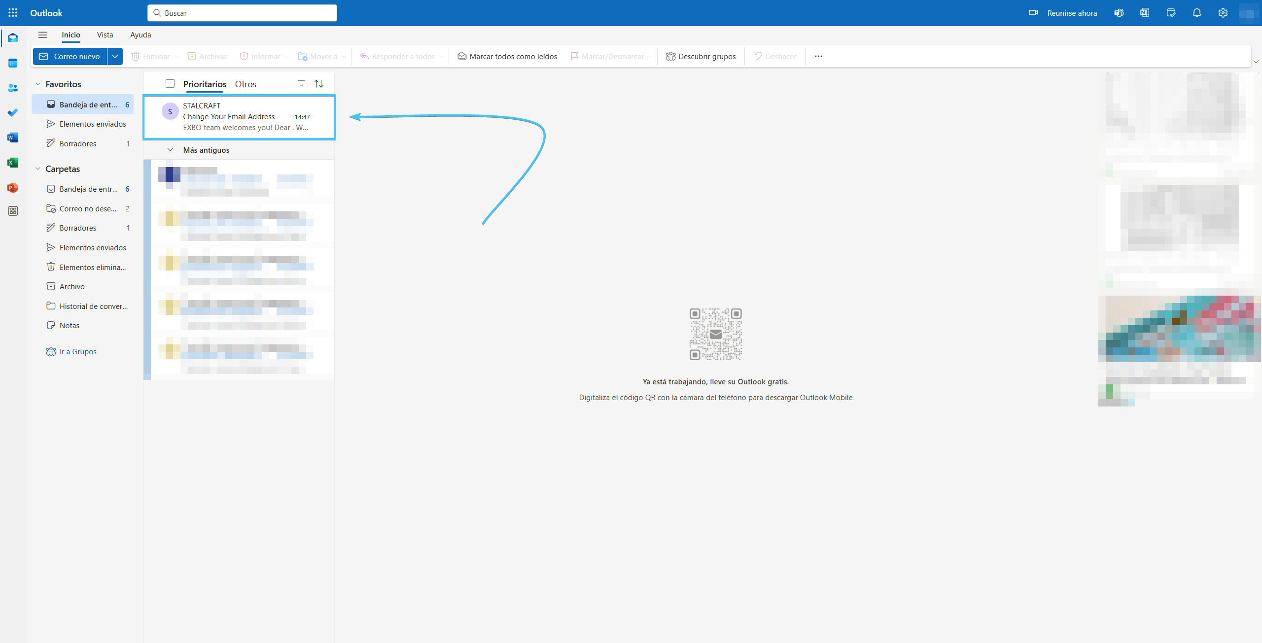The image size is (1262, 643).
Task: Open the Vista ribbon tab
Action: point(105,35)
